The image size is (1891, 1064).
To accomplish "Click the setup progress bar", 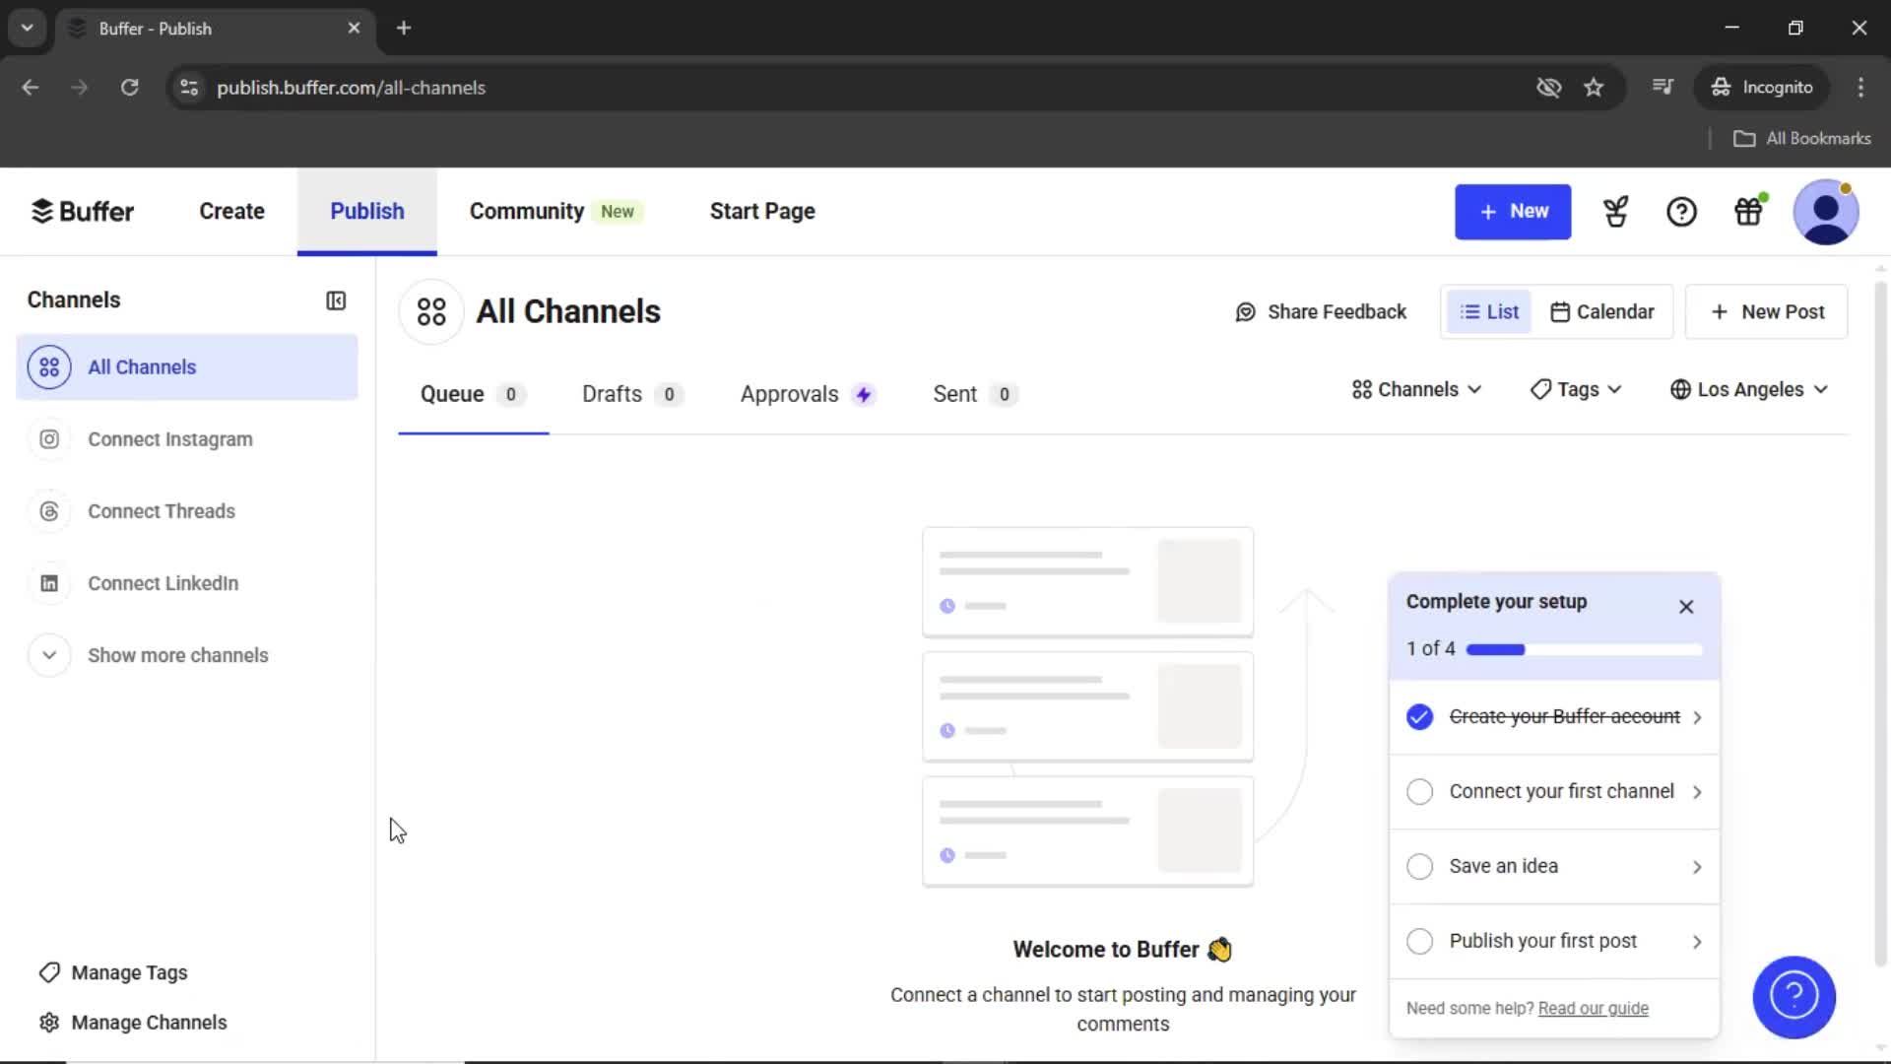I will pos(1584,650).
